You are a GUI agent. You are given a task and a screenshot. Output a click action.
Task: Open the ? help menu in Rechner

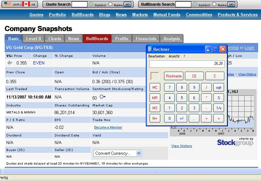[184, 56]
